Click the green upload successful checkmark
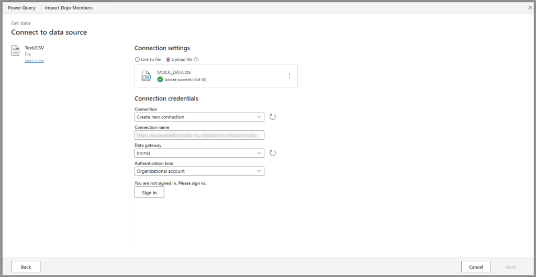The image size is (536, 277). click(x=160, y=80)
